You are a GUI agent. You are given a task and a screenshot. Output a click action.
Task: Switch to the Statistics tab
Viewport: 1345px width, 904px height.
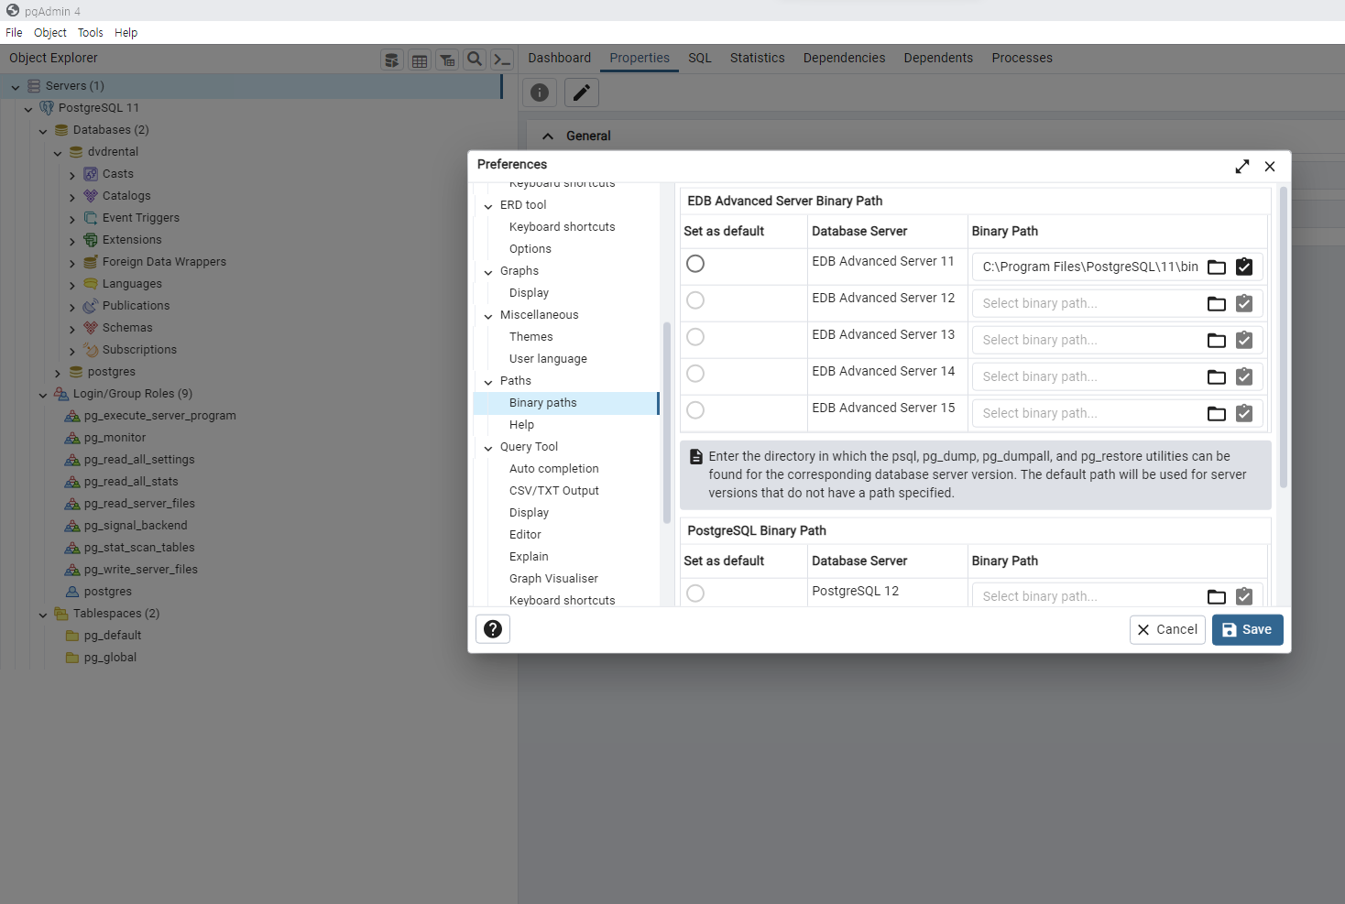758,58
